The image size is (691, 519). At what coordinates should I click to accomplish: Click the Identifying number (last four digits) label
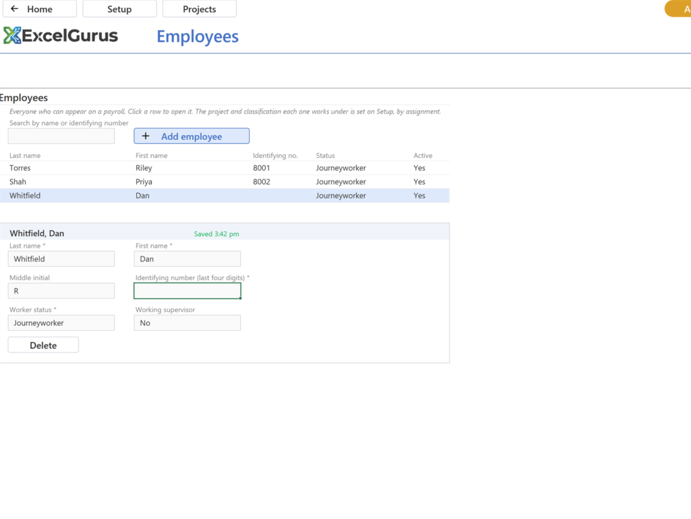click(x=192, y=277)
